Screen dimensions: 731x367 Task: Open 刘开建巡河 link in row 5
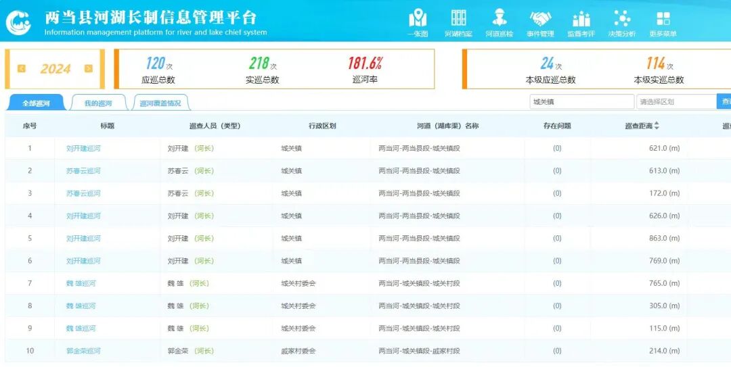tap(83, 239)
